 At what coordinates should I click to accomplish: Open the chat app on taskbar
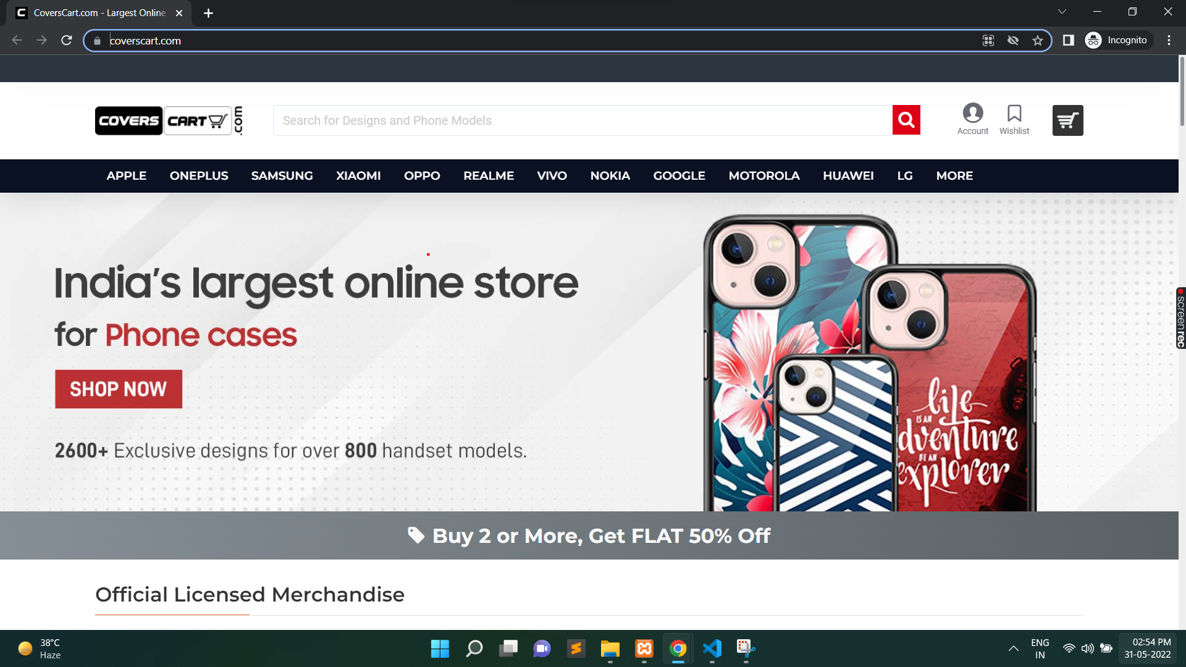click(x=542, y=648)
